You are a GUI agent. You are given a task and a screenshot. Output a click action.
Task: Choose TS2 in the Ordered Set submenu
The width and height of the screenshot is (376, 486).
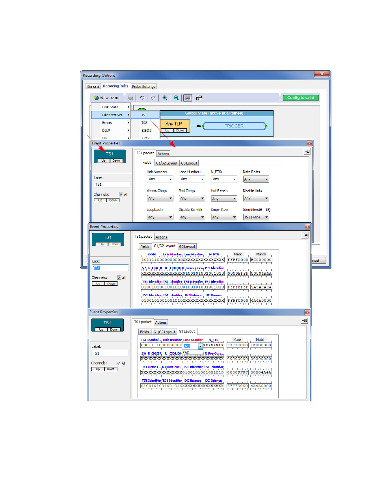[x=145, y=123]
